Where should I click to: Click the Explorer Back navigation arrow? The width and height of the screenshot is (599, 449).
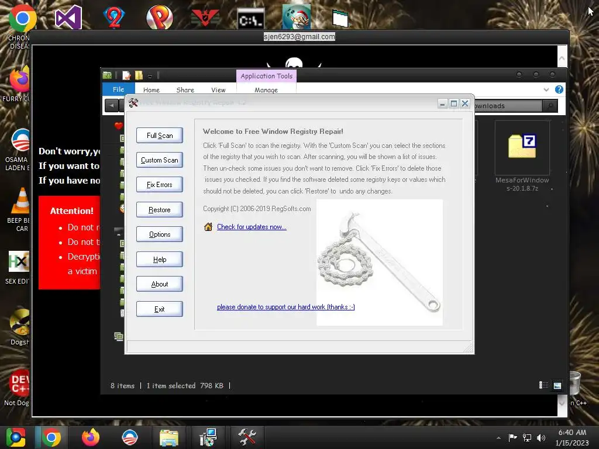[112, 105]
